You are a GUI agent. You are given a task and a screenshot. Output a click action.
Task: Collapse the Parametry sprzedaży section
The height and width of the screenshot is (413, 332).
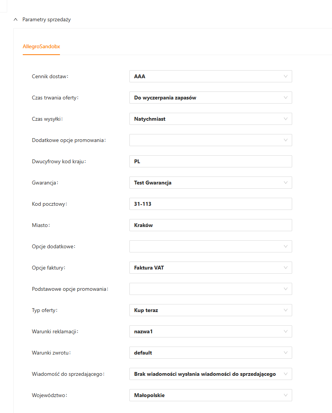[x=16, y=20]
